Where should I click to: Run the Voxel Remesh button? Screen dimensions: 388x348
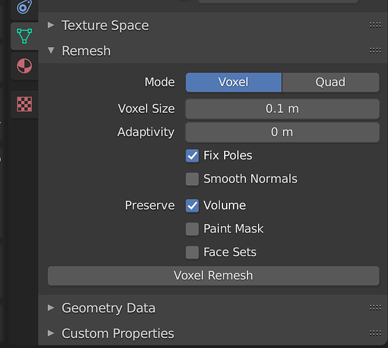click(x=213, y=276)
